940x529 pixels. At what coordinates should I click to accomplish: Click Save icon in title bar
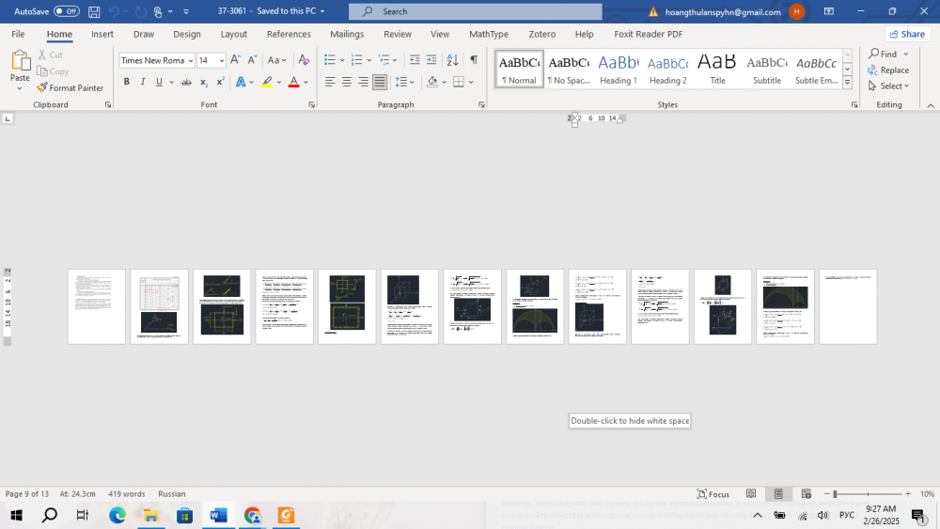click(x=94, y=11)
